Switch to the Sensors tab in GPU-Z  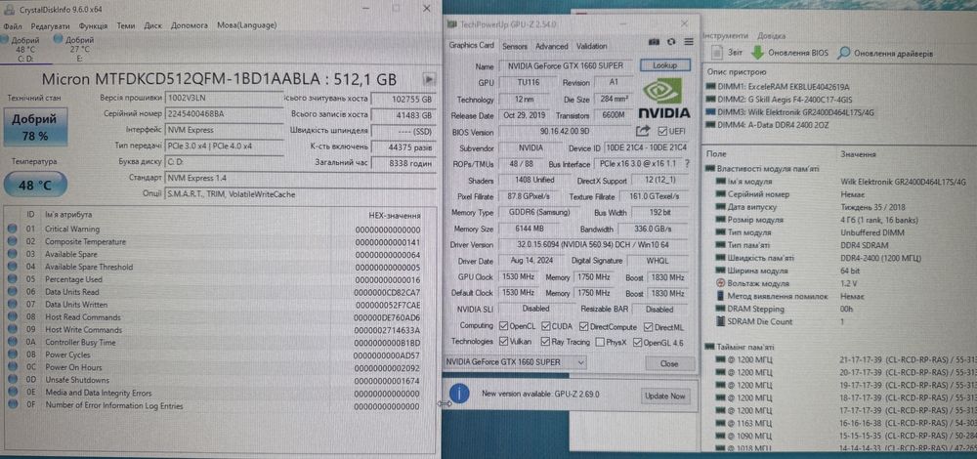coord(515,46)
